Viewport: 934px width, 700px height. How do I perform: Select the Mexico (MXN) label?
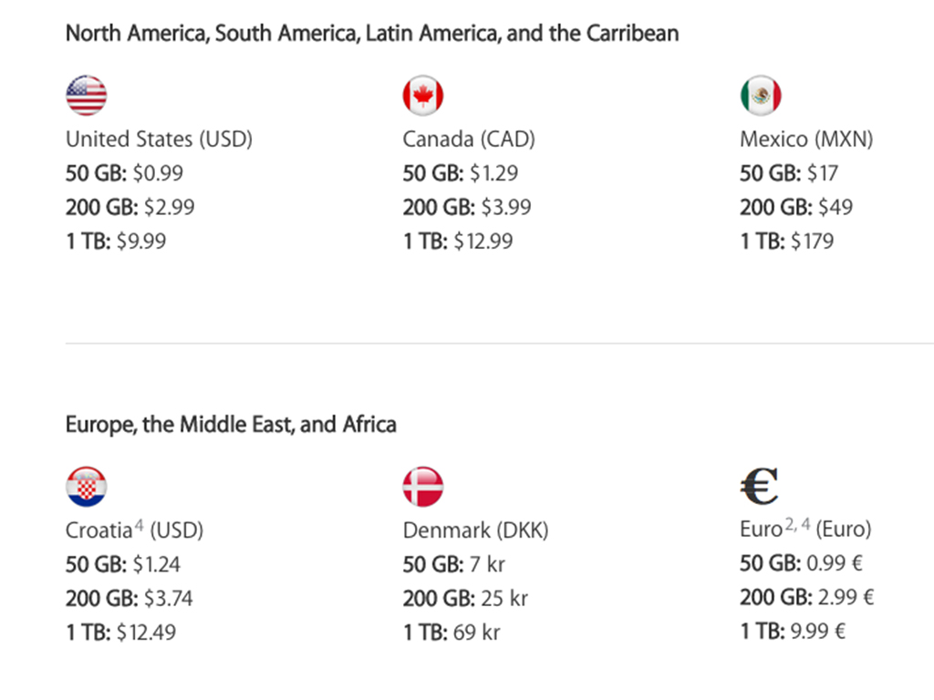point(806,139)
